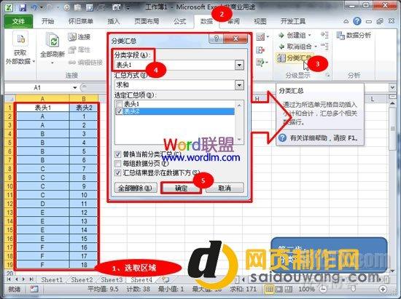Image resolution: width=401 pixels, height=299 pixels.
Task: Toggle the 表头2 checkbox in summary items
Action: [x=119, y=111]
